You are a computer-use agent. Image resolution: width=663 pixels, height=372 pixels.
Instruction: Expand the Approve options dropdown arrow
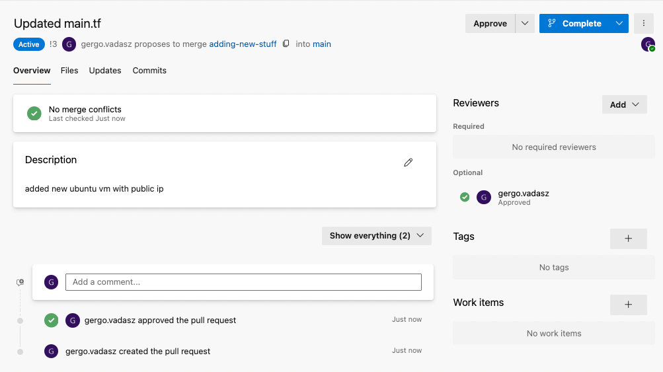click(x=524, y=23)
